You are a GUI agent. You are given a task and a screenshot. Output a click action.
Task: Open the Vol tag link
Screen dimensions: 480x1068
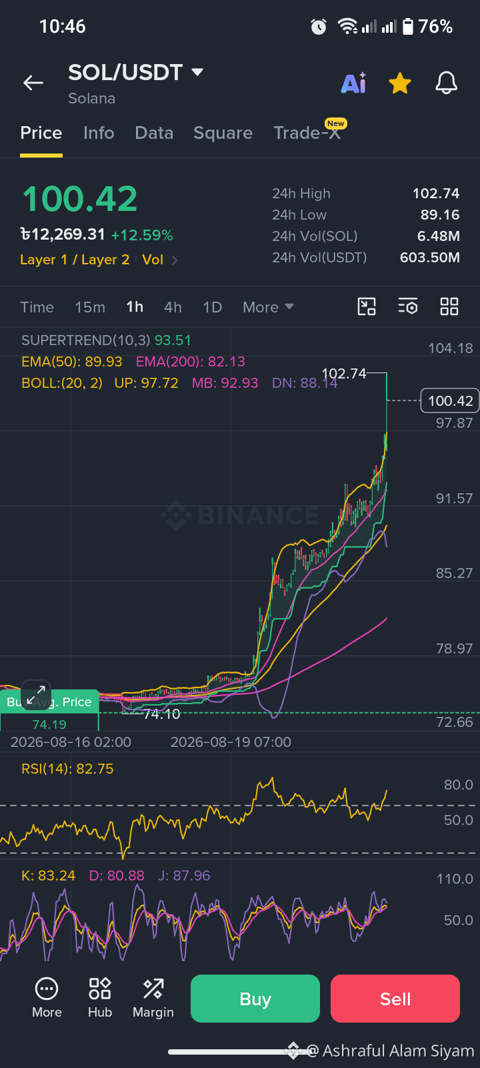pyautogui.click(x=153, y=260)
